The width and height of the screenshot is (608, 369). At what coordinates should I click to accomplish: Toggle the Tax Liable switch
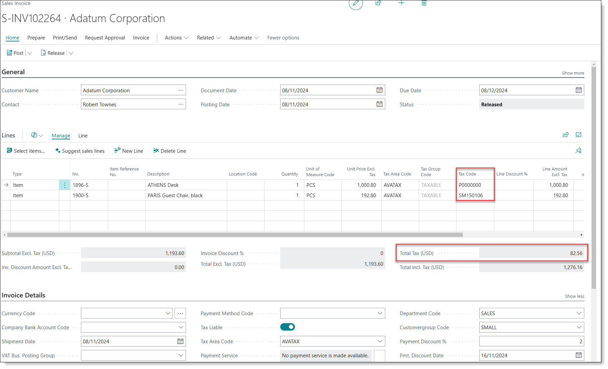point(288,327)
